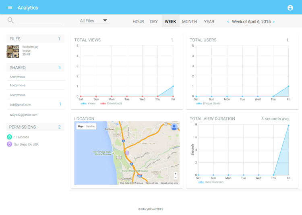Viewport: 302px width, 215px height.
Task: Open the map Terms of Use link
Action: point(152,183)
